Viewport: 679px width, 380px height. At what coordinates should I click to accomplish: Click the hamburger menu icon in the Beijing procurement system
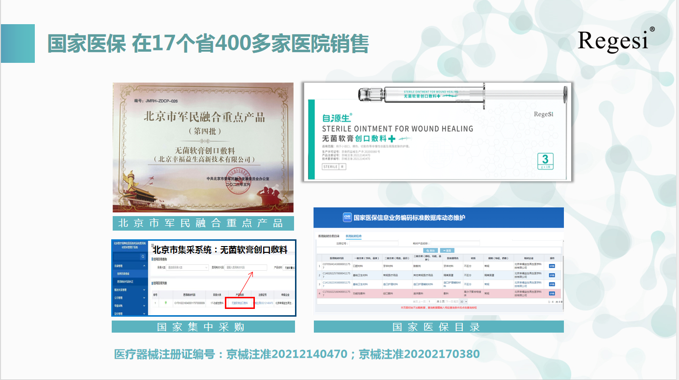click(153, 245)
